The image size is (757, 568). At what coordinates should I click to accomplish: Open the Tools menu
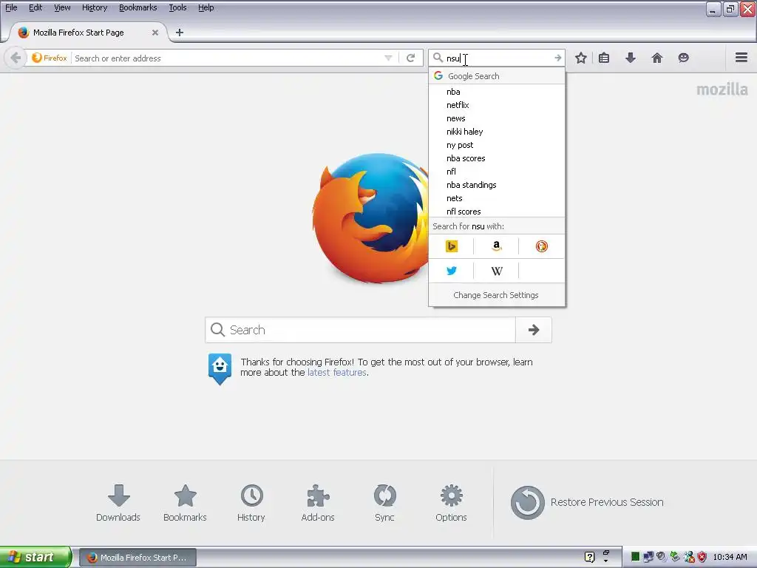177,7
